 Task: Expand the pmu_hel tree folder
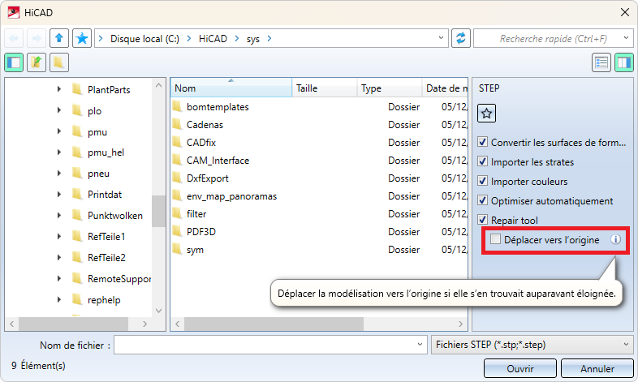(59, 152)
